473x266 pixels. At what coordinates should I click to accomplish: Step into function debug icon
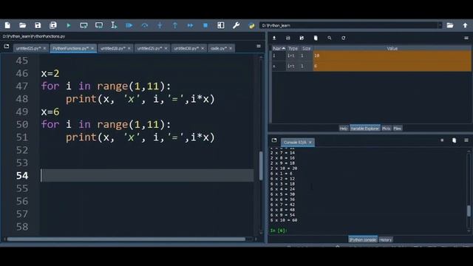[160, 25]
